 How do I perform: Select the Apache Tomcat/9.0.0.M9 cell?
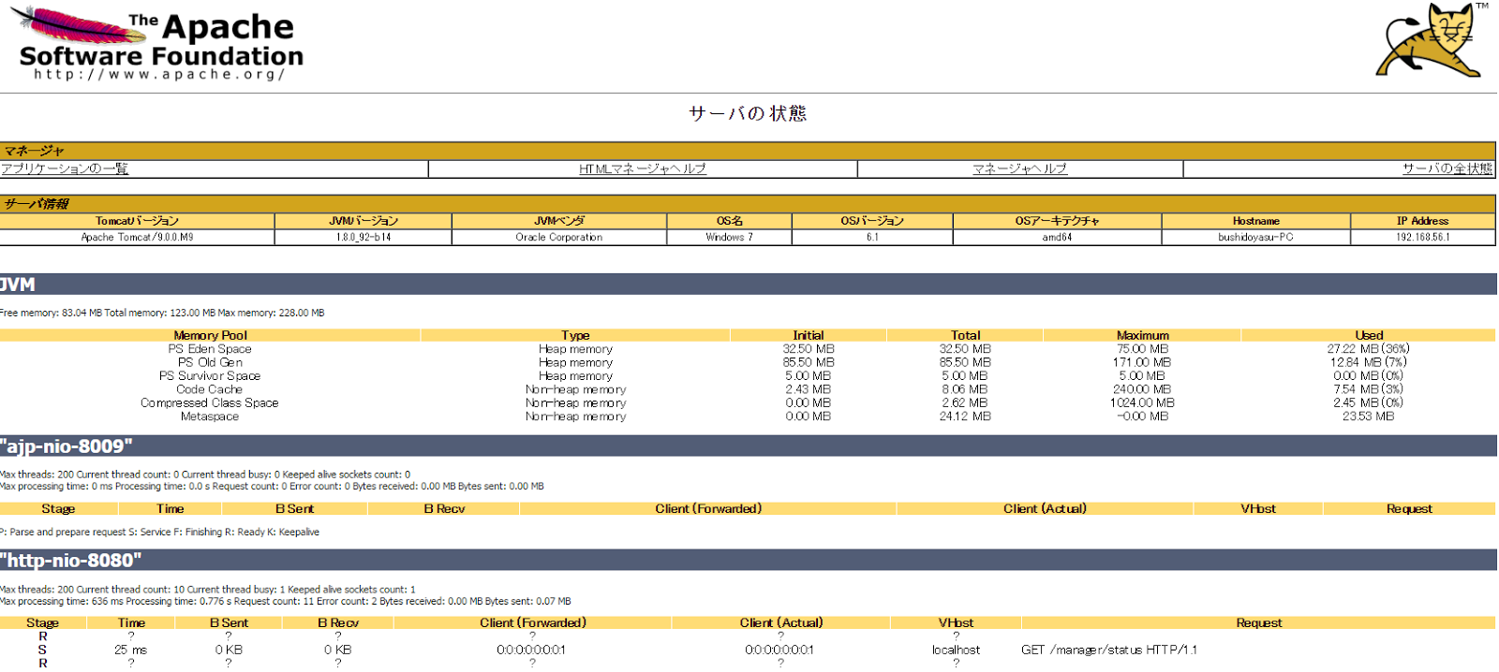click(137, 238)
